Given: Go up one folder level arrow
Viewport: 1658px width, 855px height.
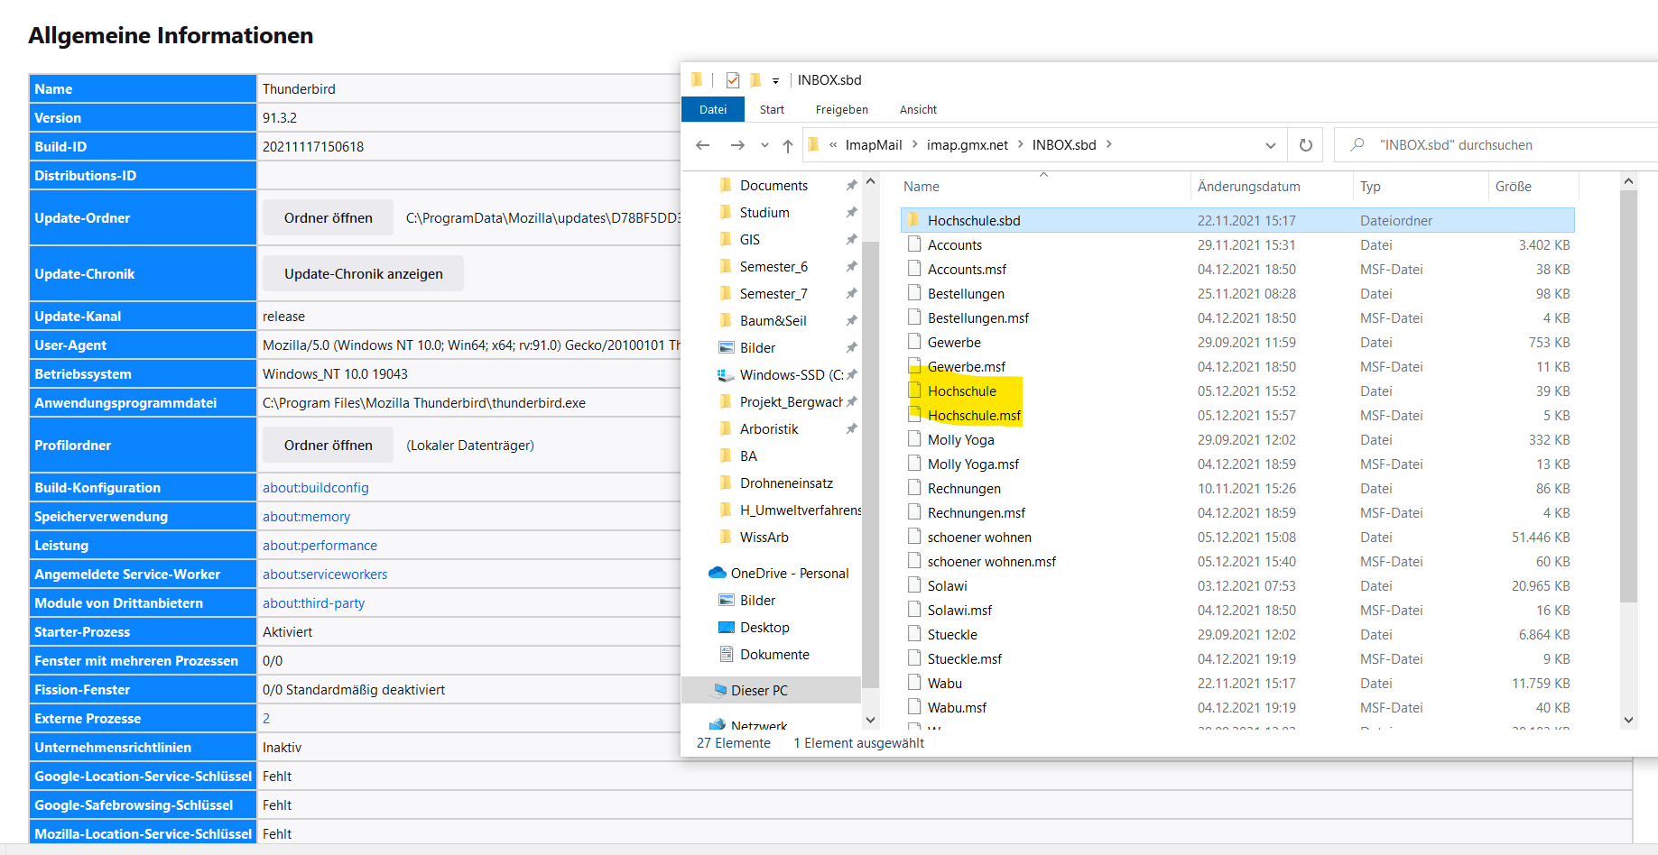Looking at the screenshot, I should tap(788, 145).
